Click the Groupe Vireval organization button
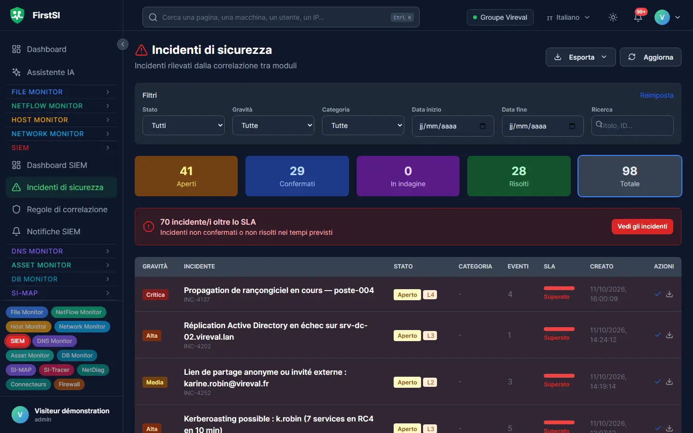This screenshot has width=693, height=433. pos(500,17)
